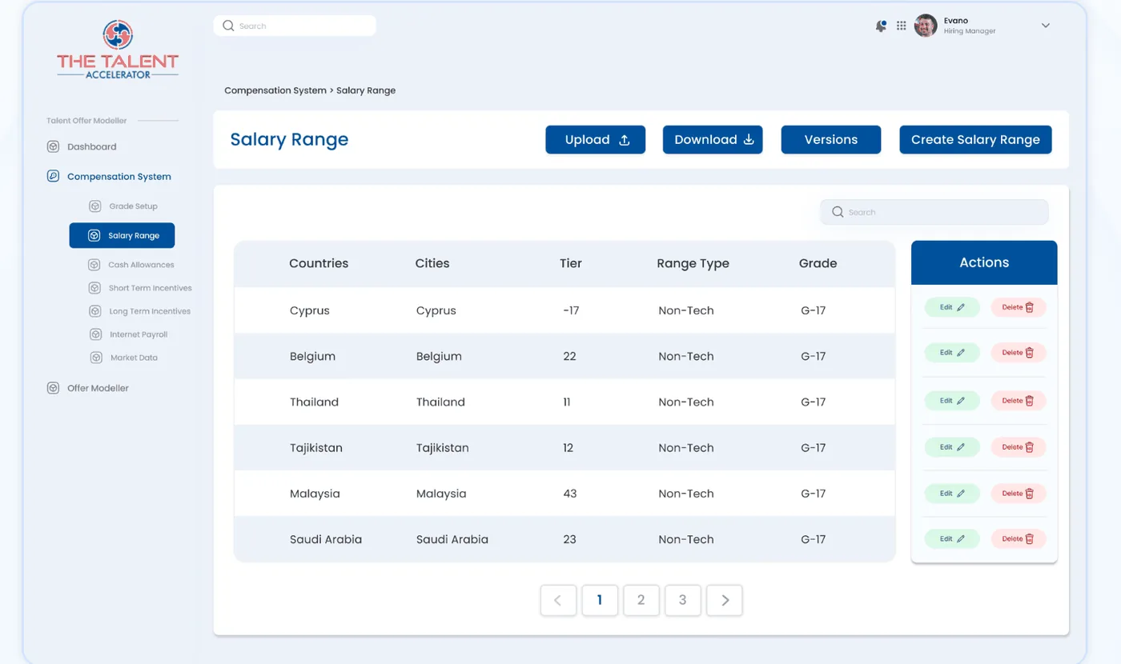Open Market Data in the sidebar

click(123, 358)
